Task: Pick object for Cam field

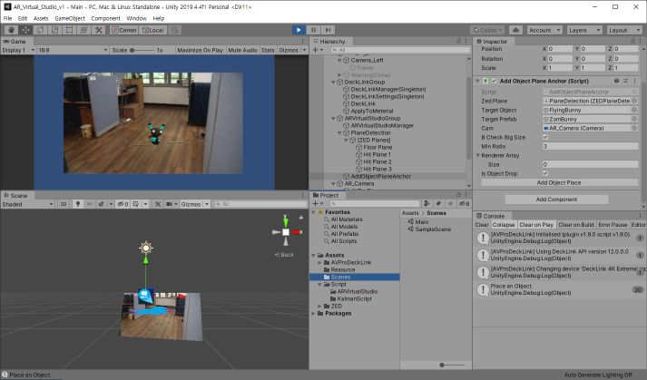Action: (634, 128)
